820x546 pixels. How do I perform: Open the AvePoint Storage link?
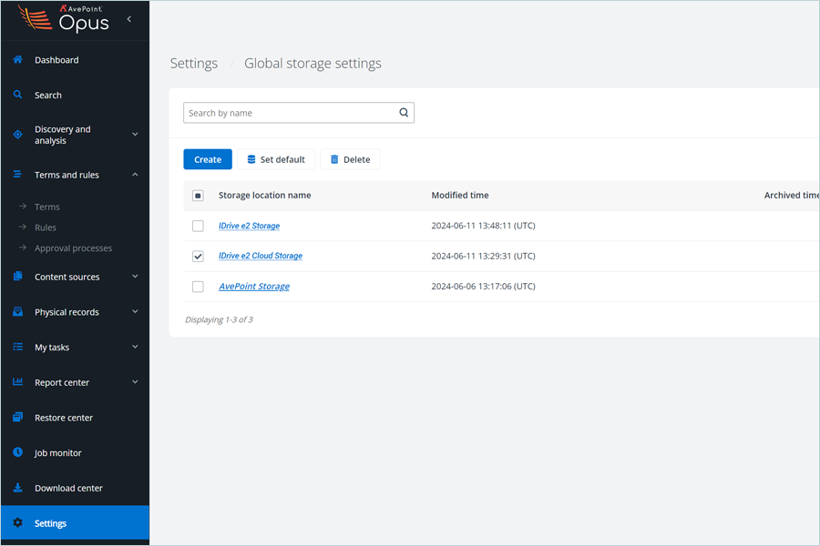254,287
